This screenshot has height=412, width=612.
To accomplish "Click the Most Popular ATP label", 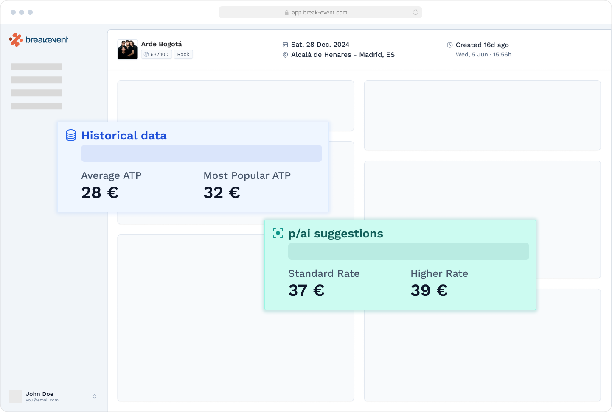I will coord(247,175).
